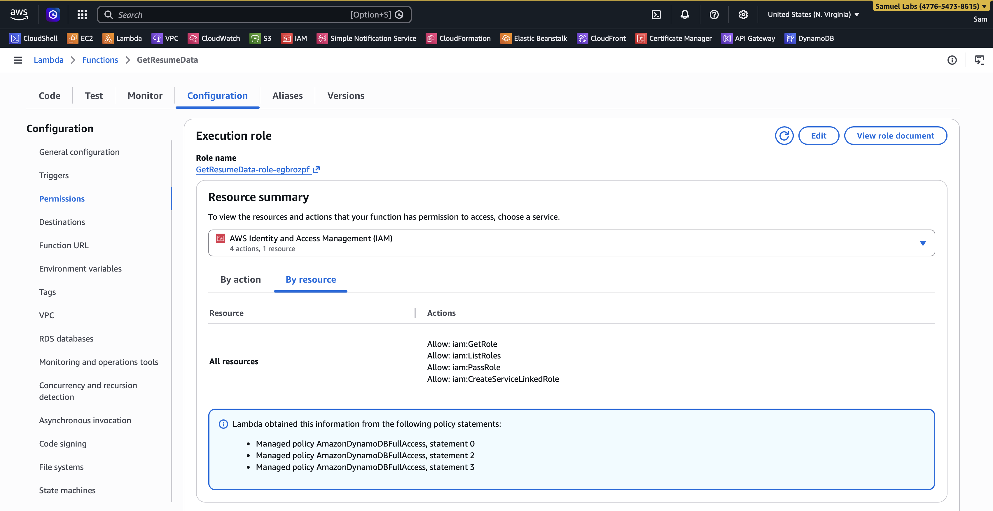The width and height of the screenshot is (993, 511).
Task: Open DynamoDB from favorites bar
Action: [809, 38]
